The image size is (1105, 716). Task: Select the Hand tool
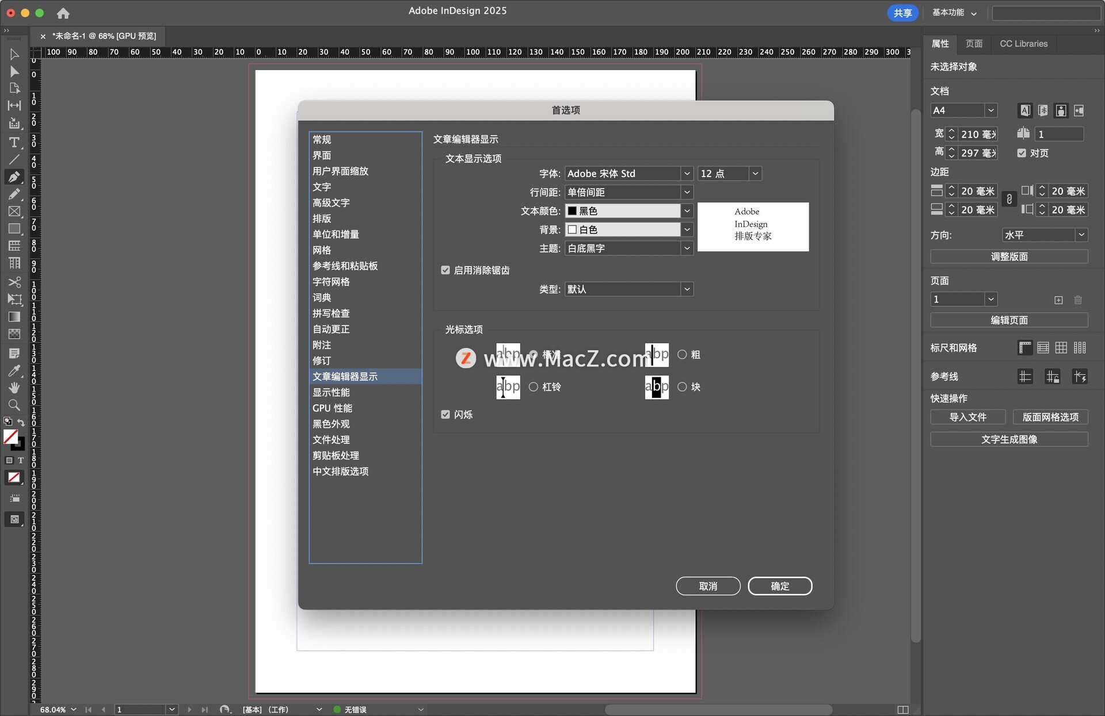14,388
